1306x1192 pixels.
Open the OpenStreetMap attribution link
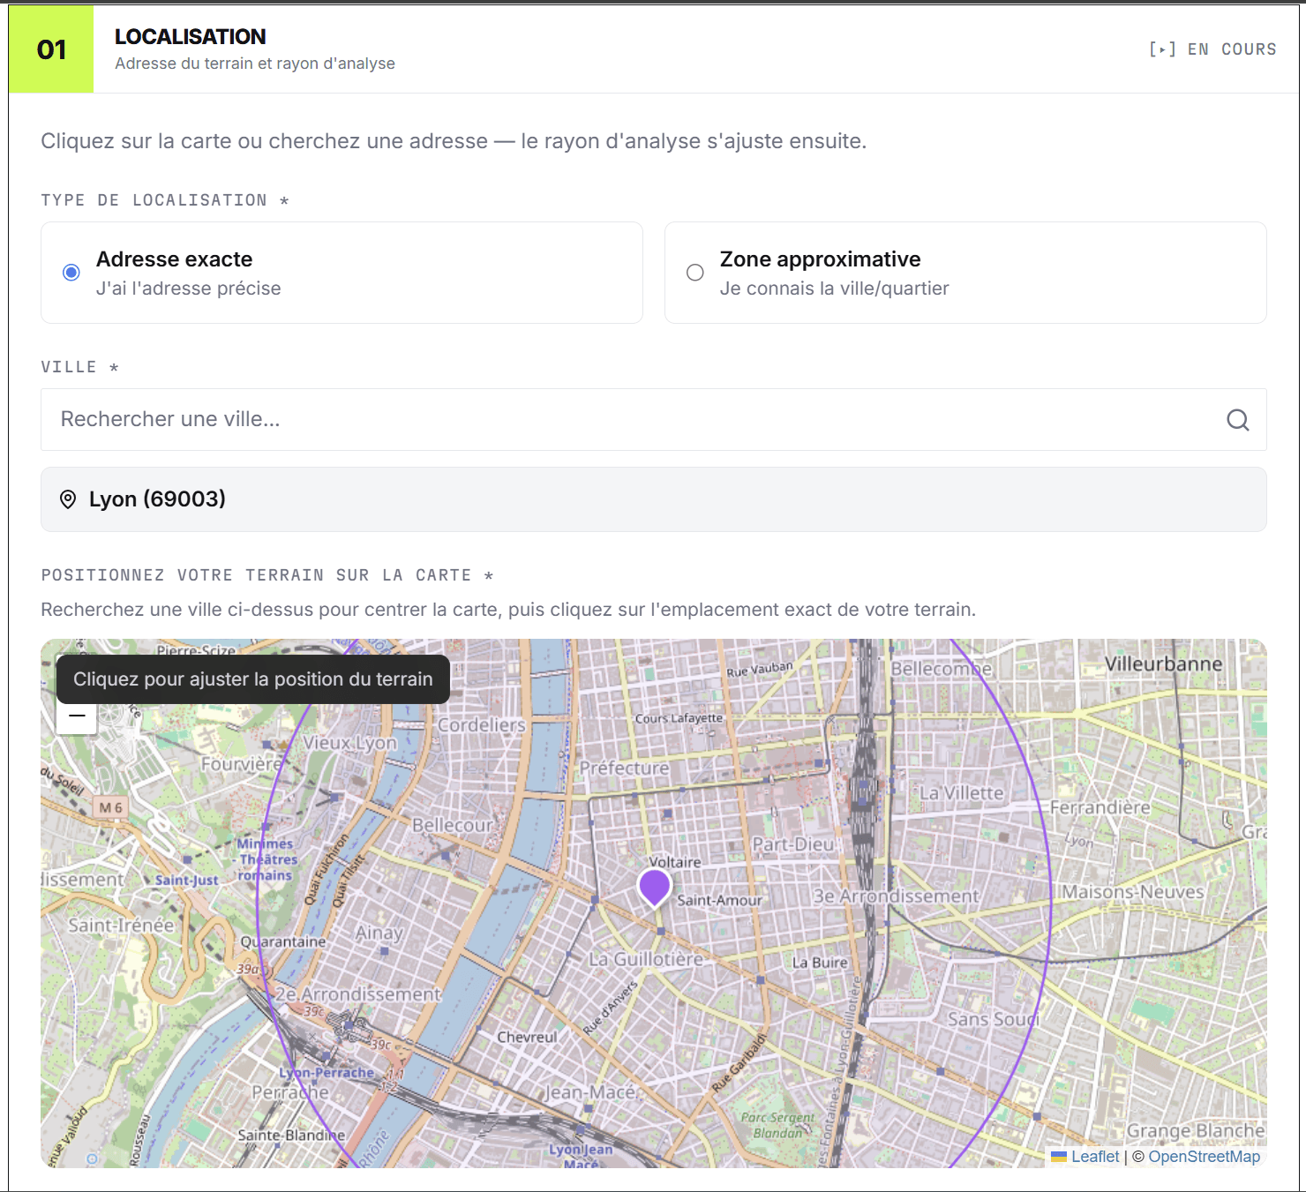[x=1204, y=1157]
